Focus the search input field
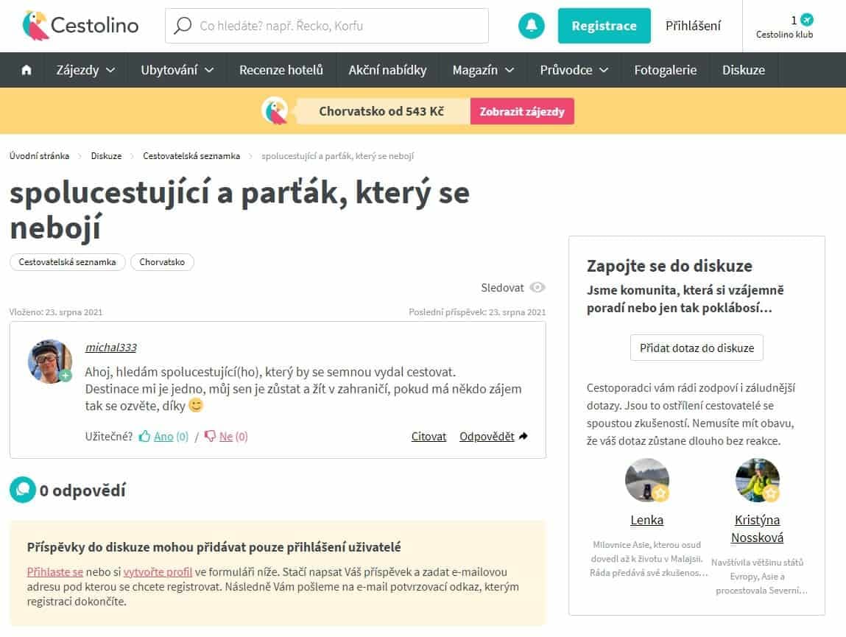Viewport: 846px width, 637px height. 327,25
